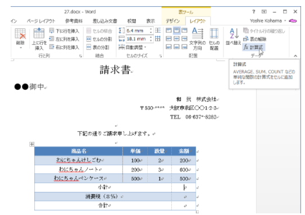Align cell text top left
This screenshot has width=305, height=215.
coord(169,30)
